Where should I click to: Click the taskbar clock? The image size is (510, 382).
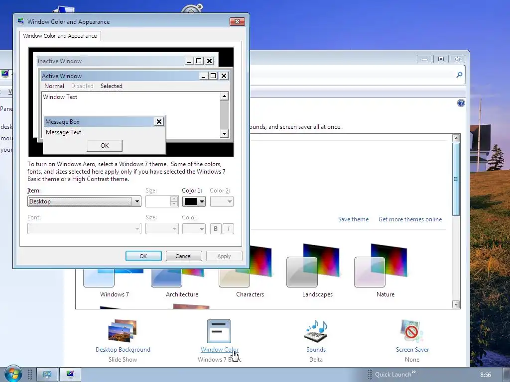[x=486, y=375]
